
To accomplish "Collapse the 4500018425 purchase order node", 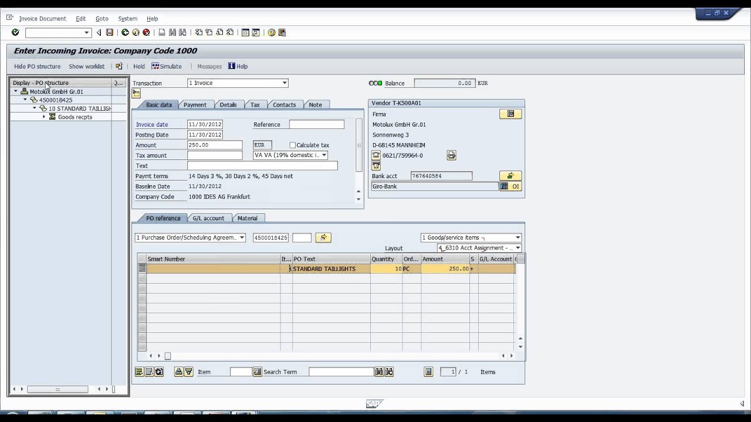I will [x=25, y=100].
